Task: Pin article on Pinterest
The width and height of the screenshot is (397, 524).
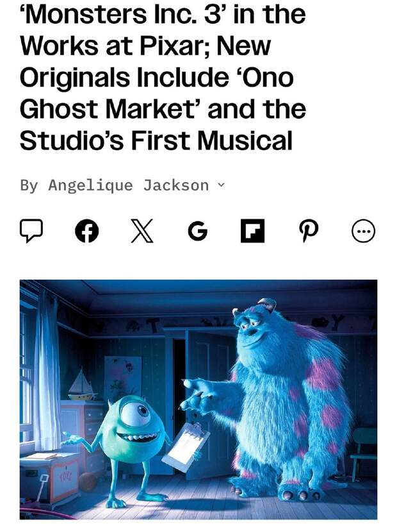Action: 308,231
